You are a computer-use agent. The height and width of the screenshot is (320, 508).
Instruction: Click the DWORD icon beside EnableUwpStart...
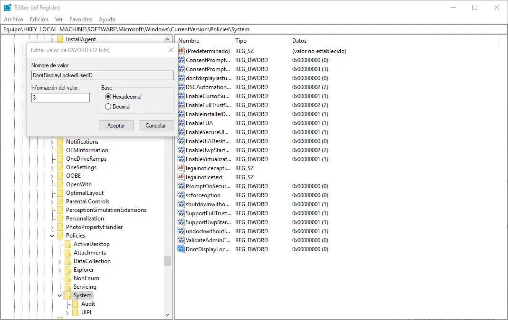[181, 150]
